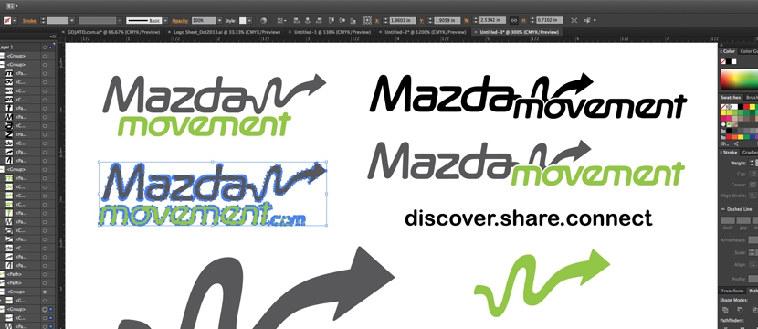This screenshot has height=329, width=758.
Task: Click the Horizontal Align Center icon
Action: pos(307,21)
